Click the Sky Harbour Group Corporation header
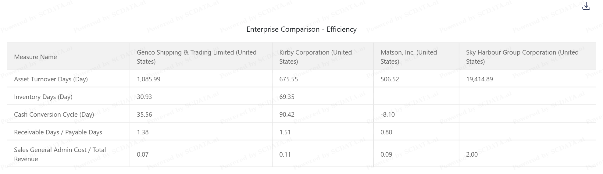This screenshot has width=603, height=174. [x=522, y=57]
